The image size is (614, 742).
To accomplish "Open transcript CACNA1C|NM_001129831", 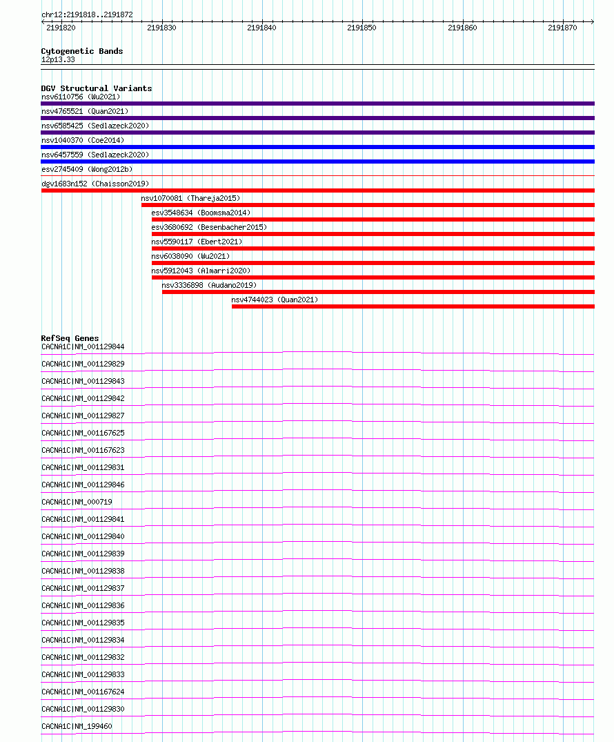I will (83, 467).
